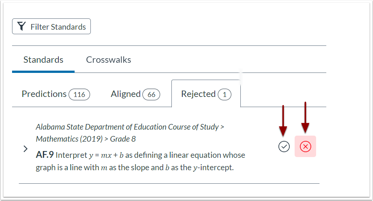Click the checkmark icon to align standard AF.9

(284, 147)
